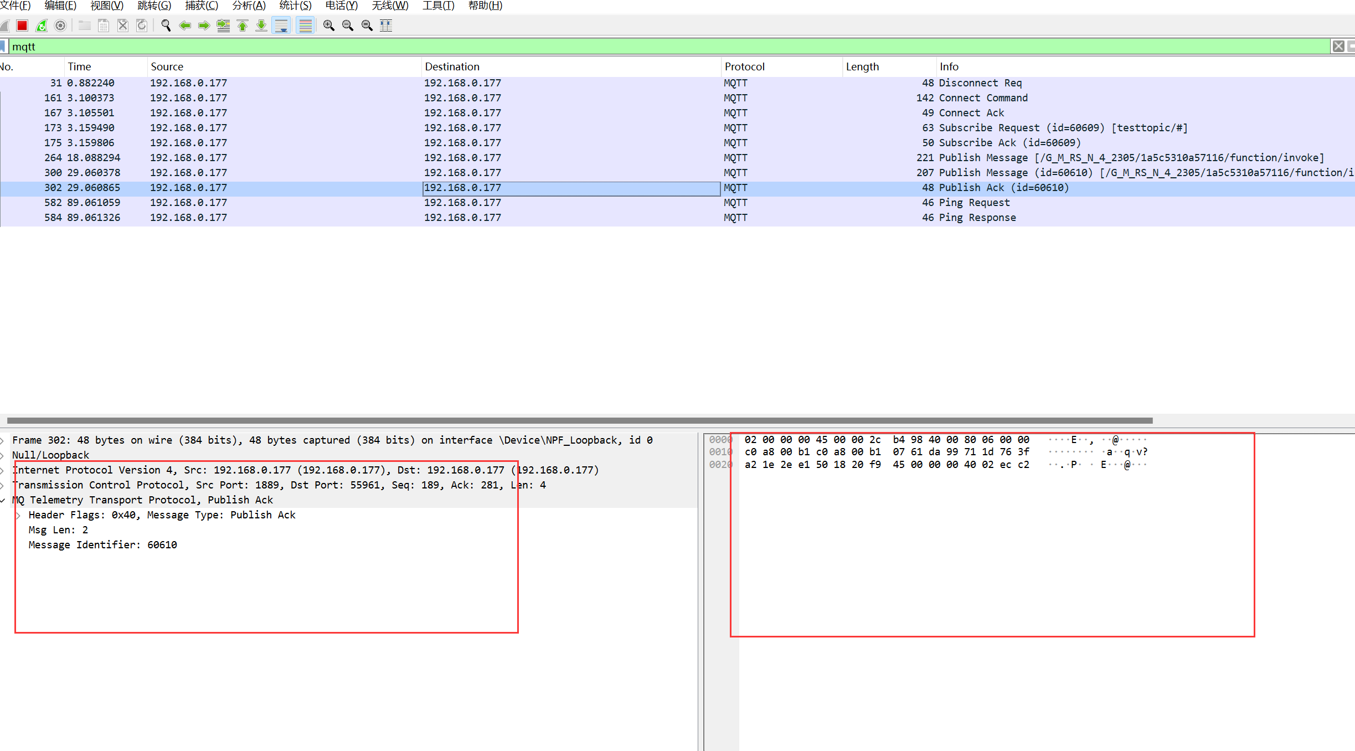Screen dimensions: 1355x751
Task: Select packet 584 Ping Response row
Action: 677,218
